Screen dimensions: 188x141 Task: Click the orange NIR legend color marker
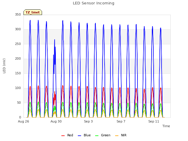pos(117,136)
